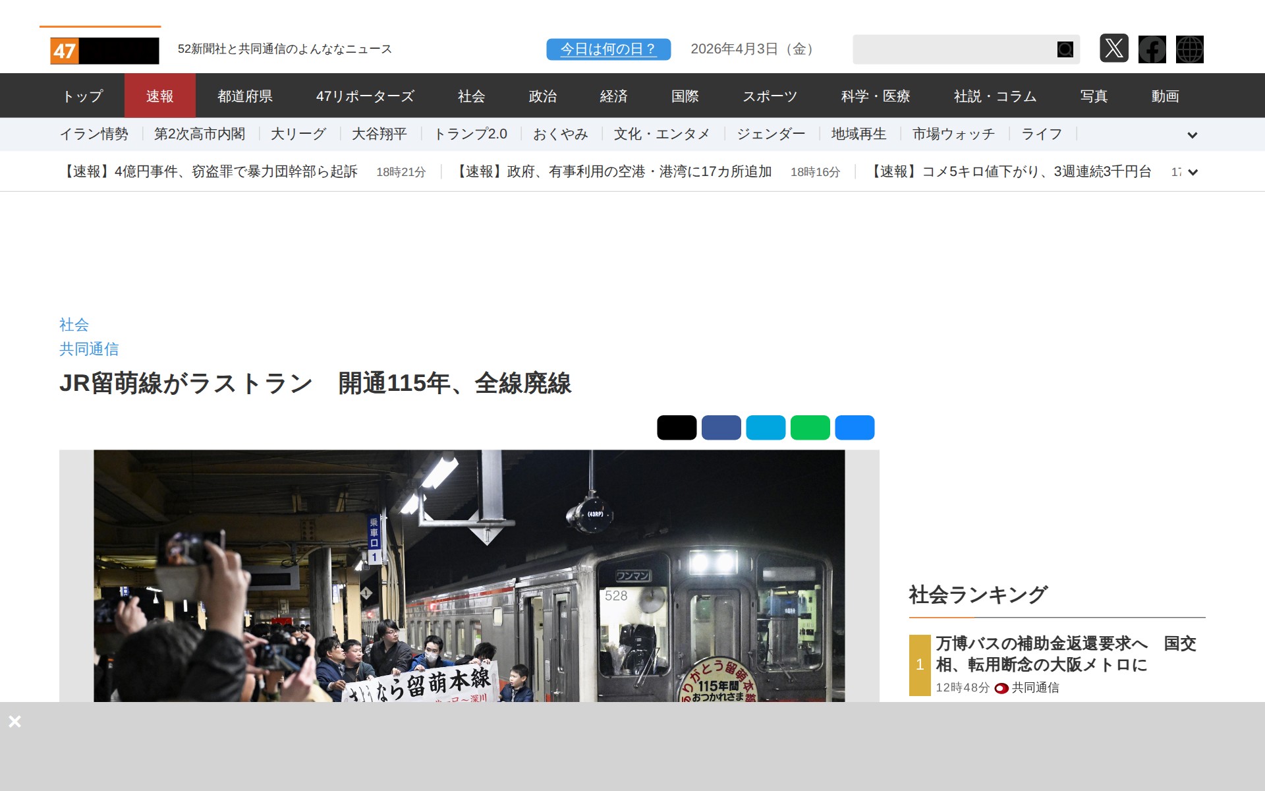Image resolution: width=1265 pixels, height=791 pixels.
Task: Click the 共同通信 source link above headline
Action: [x=89, y=349]
